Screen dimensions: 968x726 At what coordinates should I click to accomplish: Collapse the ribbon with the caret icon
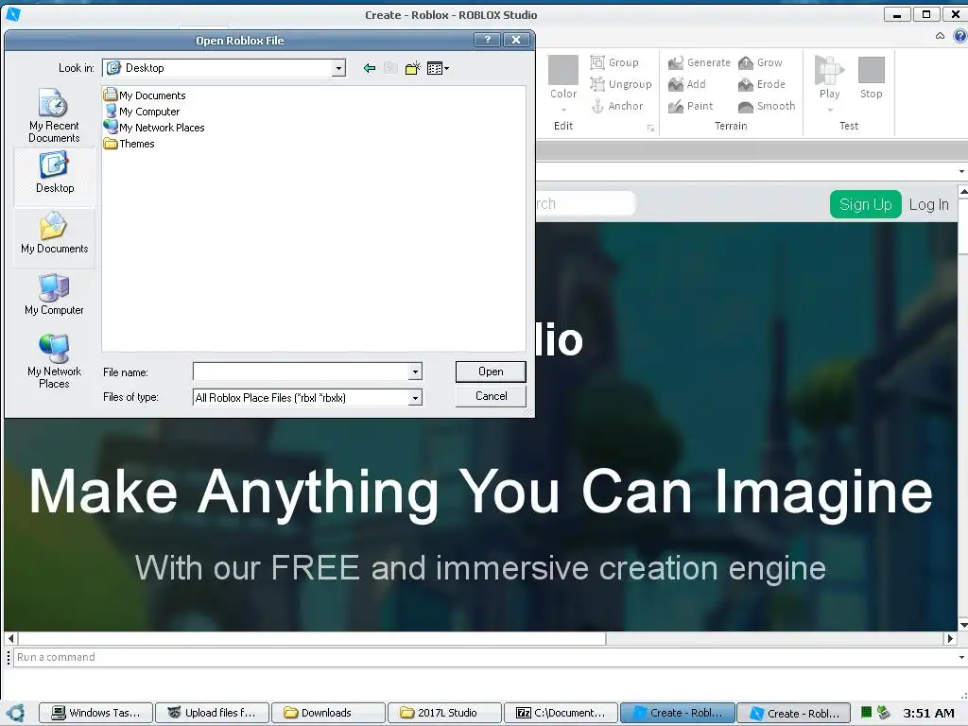point(940,36)
